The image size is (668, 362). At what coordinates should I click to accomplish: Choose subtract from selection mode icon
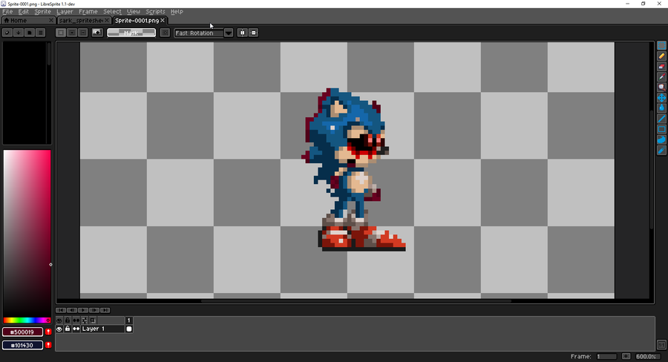(x=83, y=33)
